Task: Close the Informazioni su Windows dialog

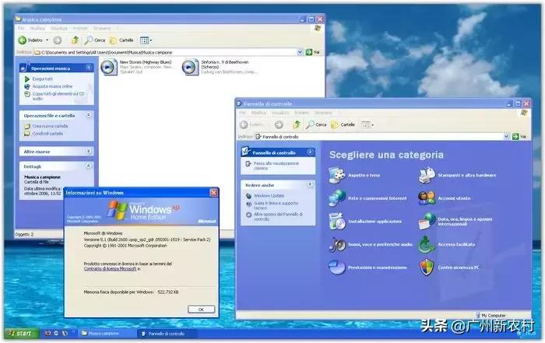Action: pos(214,192)
